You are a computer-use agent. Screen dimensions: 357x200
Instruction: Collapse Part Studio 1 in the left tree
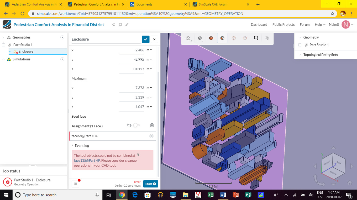[3, 45]
